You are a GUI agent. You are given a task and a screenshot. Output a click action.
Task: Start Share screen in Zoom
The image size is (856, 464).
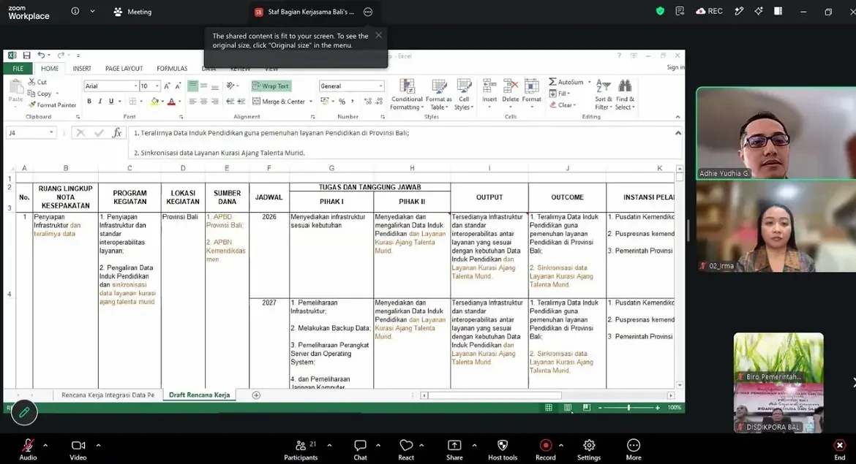pos(454,449)
